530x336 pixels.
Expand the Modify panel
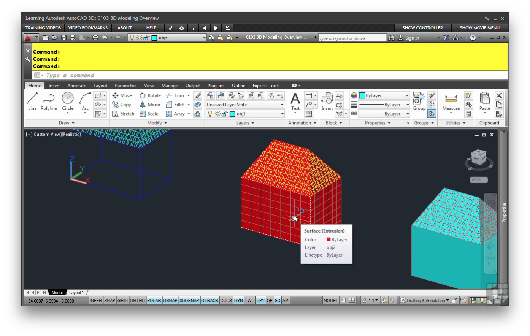pyautogui.click(x=157, y=123)
